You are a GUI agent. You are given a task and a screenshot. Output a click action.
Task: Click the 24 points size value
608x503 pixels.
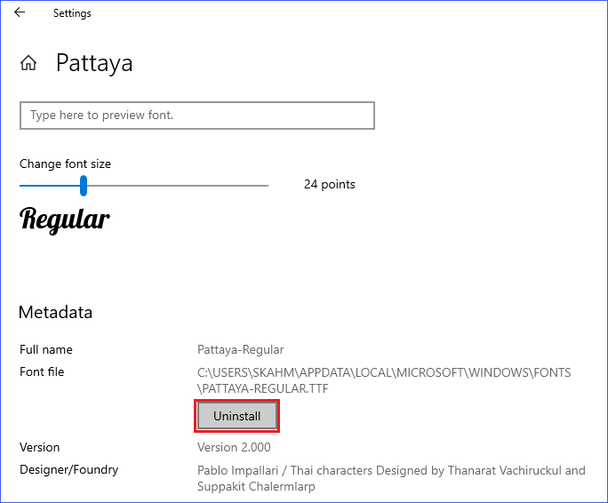329,184
